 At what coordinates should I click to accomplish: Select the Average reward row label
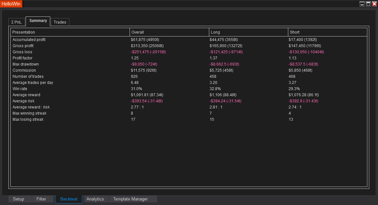pos(26,95)
